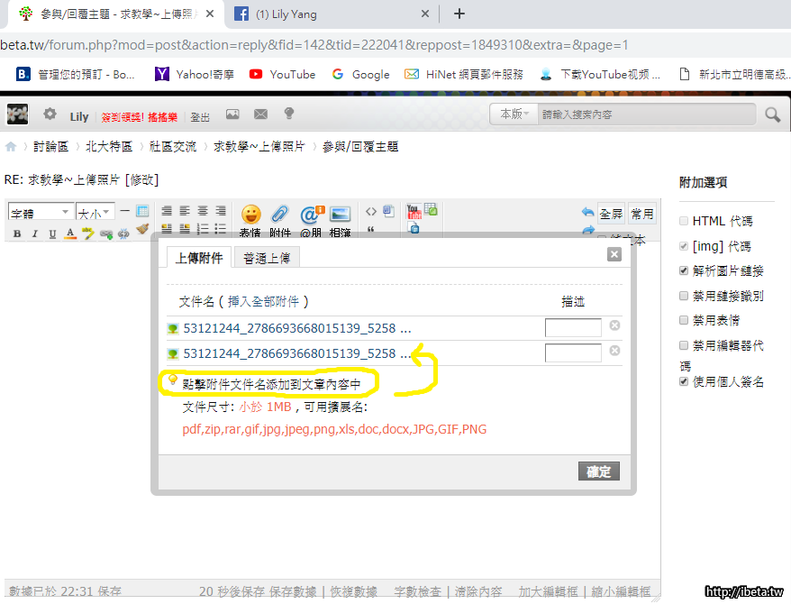
Task: Uncheck the 使用個人簽名 option
Action: [x=685, y=382]
